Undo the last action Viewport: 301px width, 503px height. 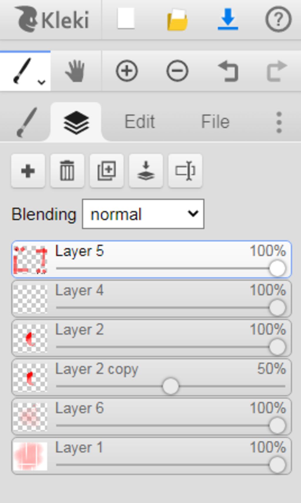pos(228,71)
